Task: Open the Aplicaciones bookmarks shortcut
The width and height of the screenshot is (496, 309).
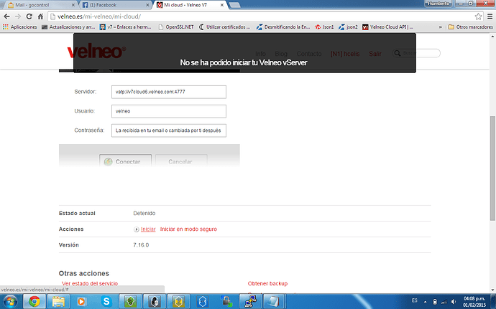Action: (19, 27)
